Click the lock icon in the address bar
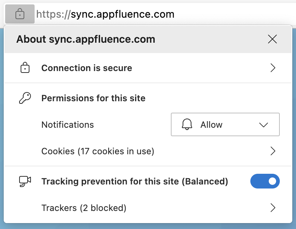The height and width of the screenshot is (229, 296). click(20, 14)
